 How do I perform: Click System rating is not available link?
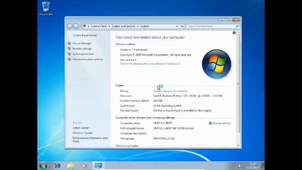pos(170,91)
